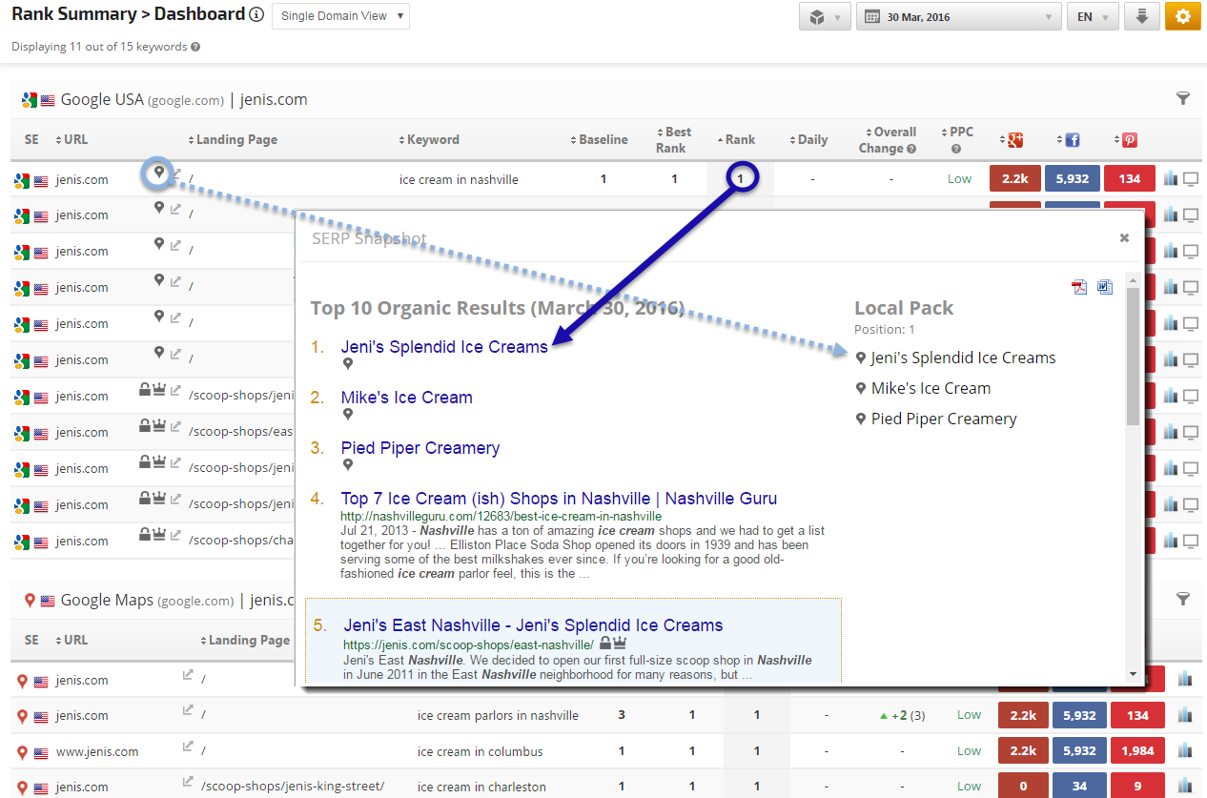This screenshot has height=798, width=1207.
Task: Export SERP Snapshot as PDF
Action: pyautogui.click(x=1079, y=287)
